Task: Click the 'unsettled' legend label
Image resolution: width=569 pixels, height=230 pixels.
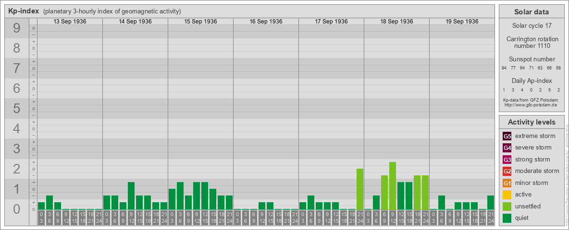Action: point(528,206)
